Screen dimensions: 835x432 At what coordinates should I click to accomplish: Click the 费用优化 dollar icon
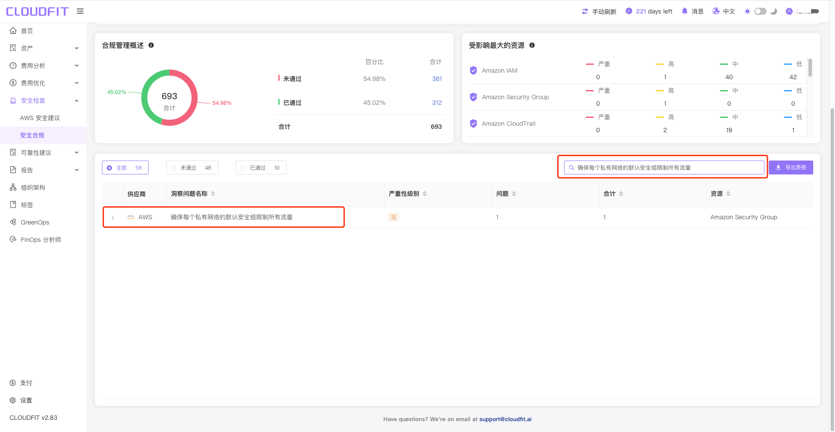(13, 83)
